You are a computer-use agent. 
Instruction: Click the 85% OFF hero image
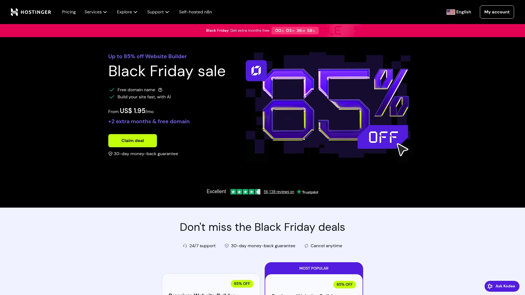pyautogui.click(x=328, y=107)
